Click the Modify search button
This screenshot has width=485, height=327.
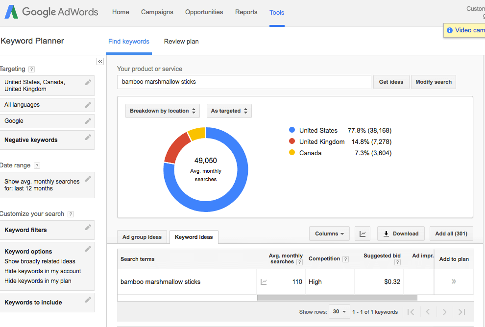(x=434, y=82)
